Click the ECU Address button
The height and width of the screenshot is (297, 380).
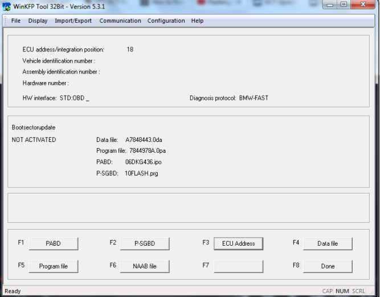[238, 243]
